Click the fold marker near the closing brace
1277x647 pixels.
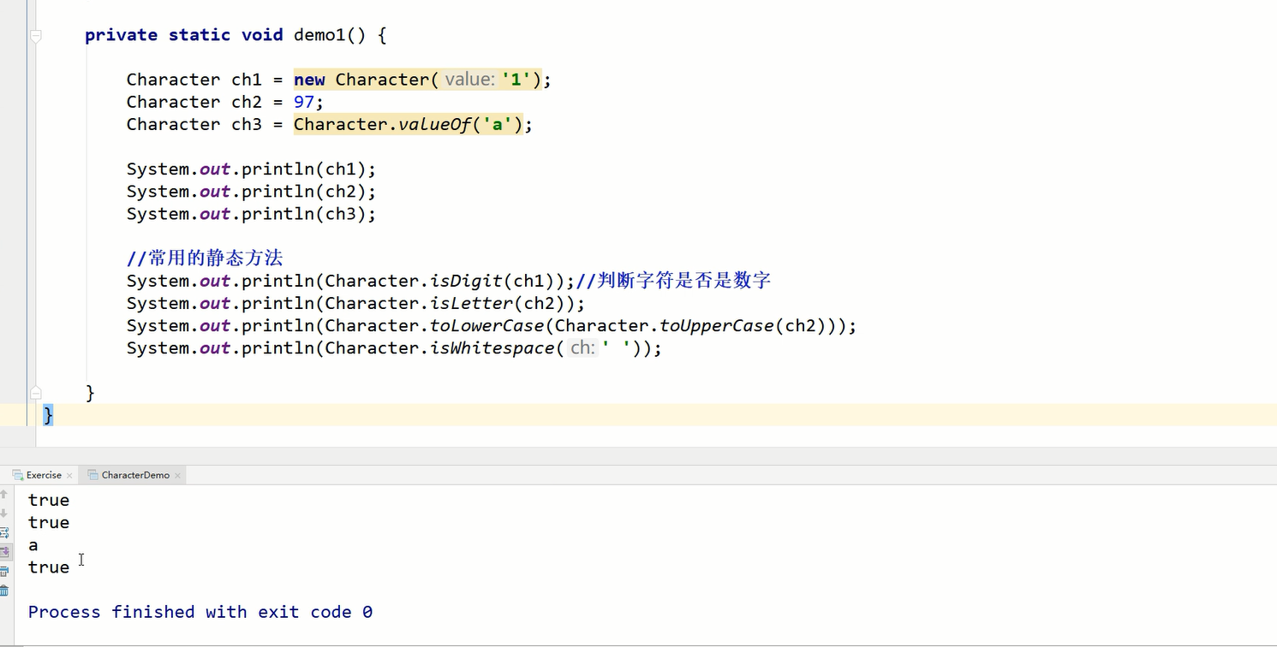coord(36,392)
